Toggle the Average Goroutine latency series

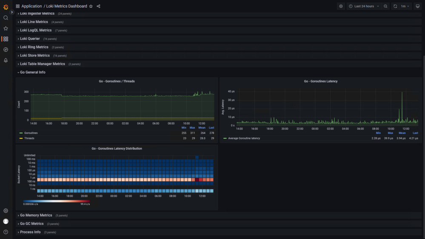point(244,138)
